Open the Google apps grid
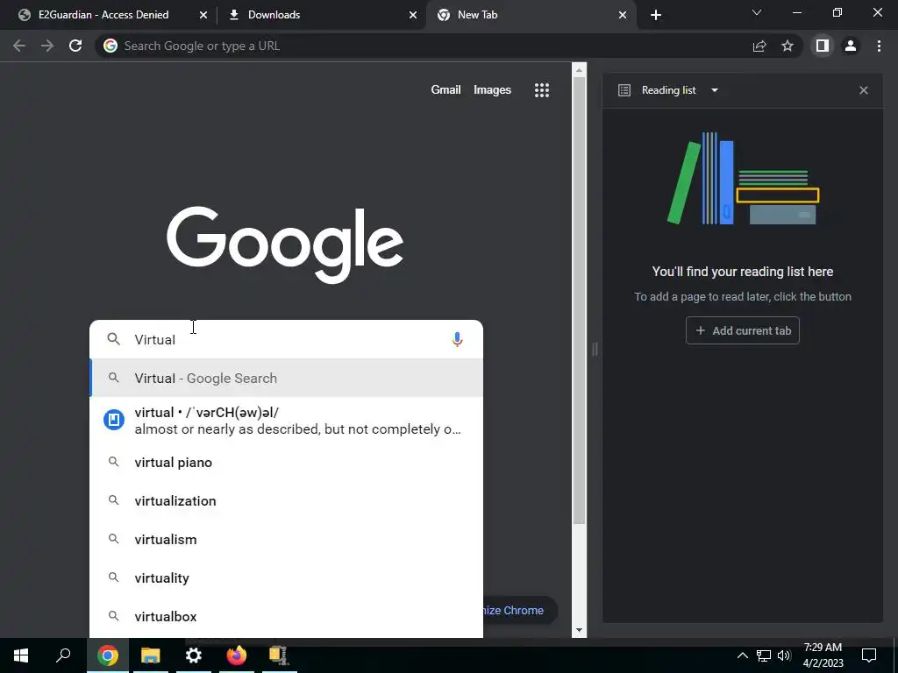Image resolution: width=898 pixels, height=673 pixels. point(542,90)
